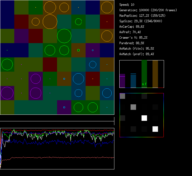Viewport: 192px width, 176px height.
Task: Click the Generation counter text
Action: (x=148, y=10)
